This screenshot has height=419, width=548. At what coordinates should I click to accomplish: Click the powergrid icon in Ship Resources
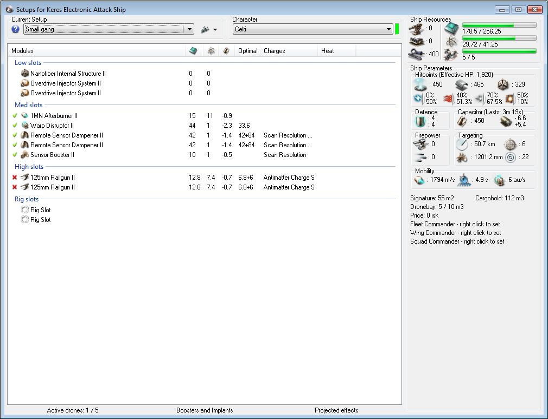[451, 42]
